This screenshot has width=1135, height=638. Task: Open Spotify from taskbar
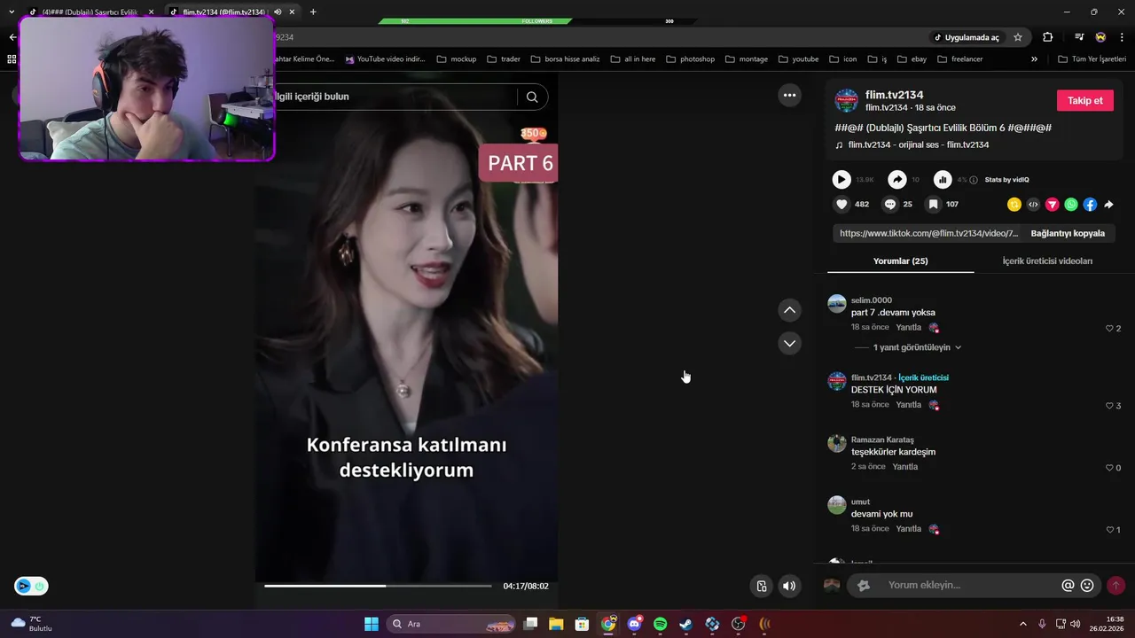660,624
